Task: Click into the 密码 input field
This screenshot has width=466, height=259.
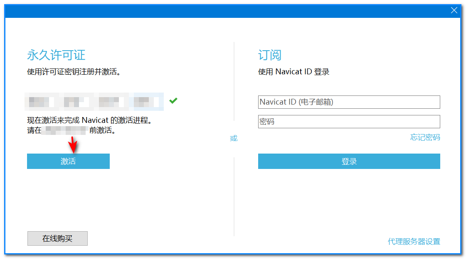Action: tap(349, 122)
